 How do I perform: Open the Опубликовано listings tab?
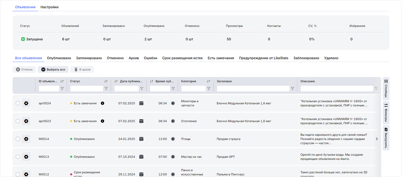click(59, 58)
